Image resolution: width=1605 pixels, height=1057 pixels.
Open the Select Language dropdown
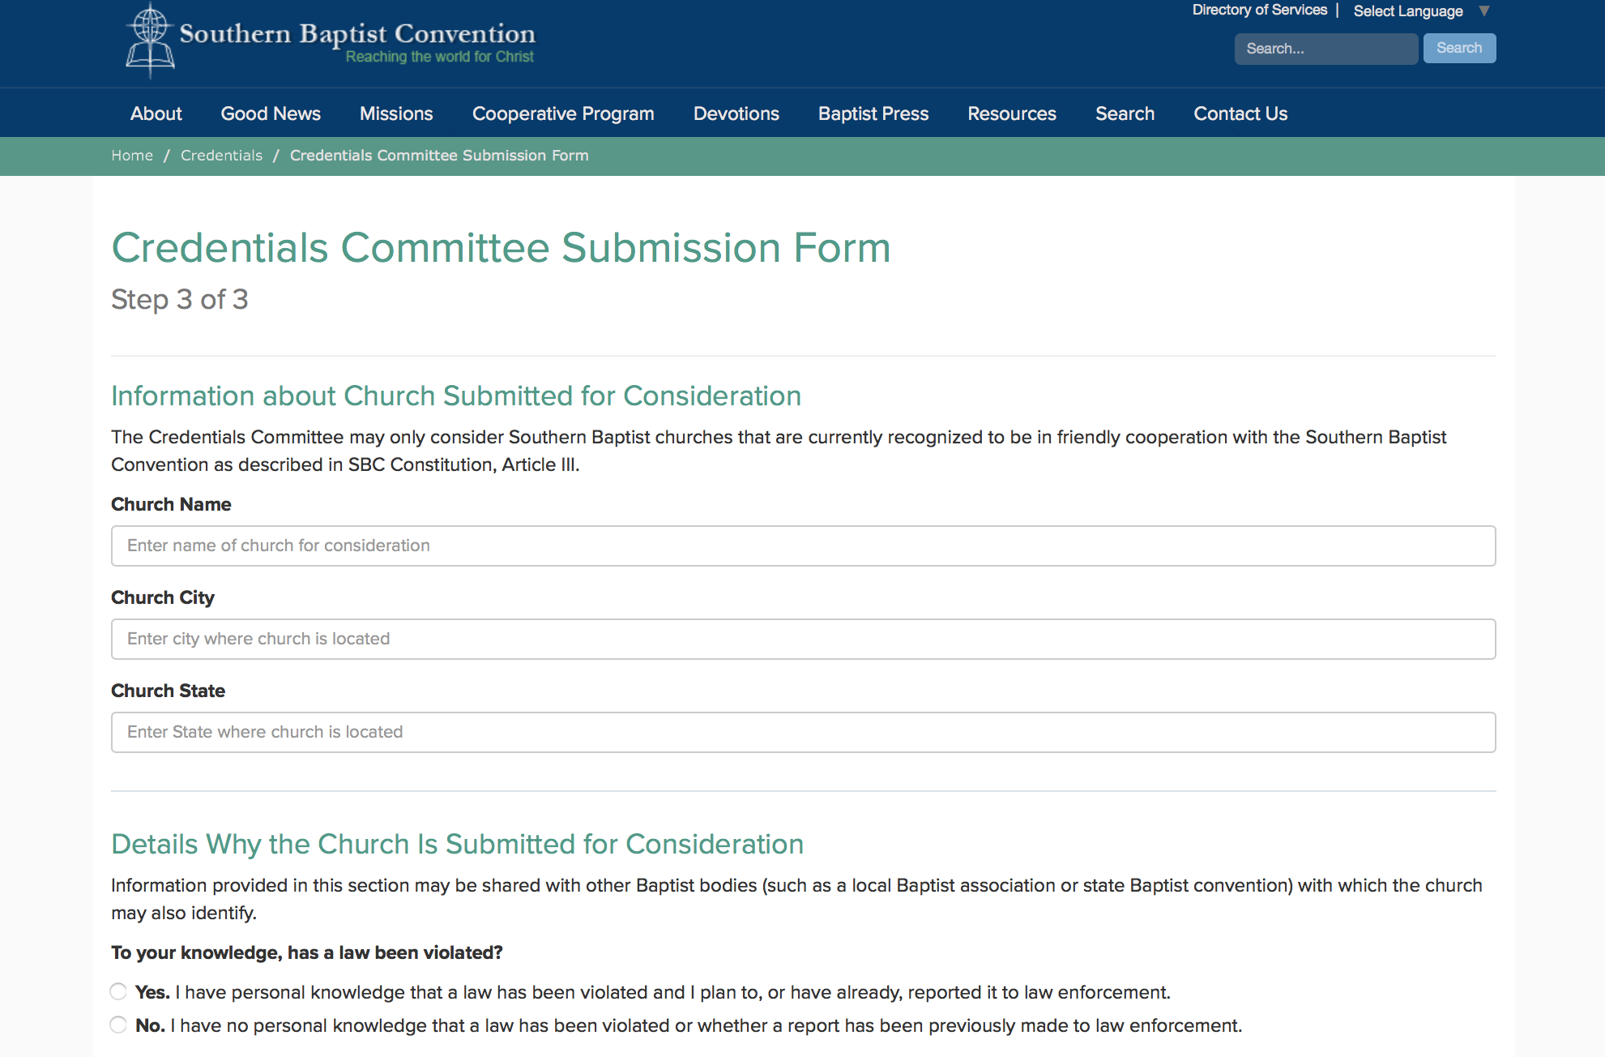point(1408,11)
